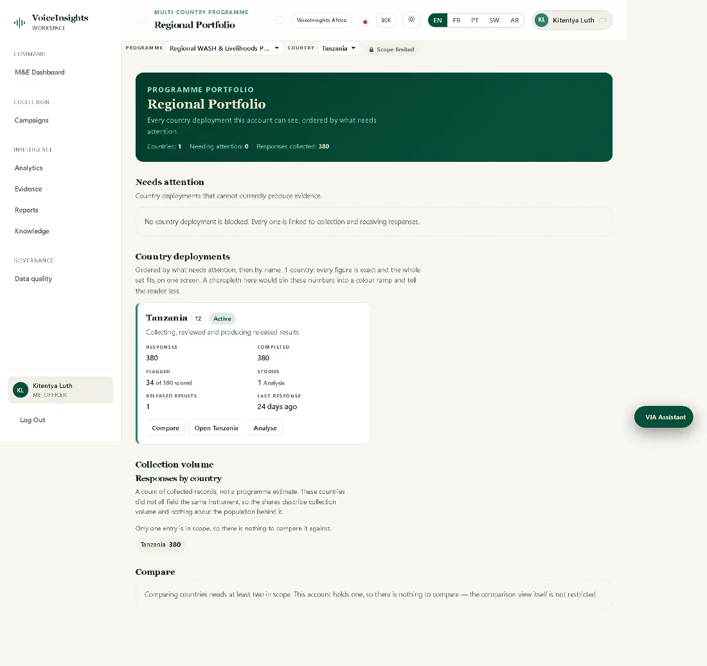This screenshot has width=707, height=666.
Task: Click the theme toggle sun icon
Action: (411, 20)
